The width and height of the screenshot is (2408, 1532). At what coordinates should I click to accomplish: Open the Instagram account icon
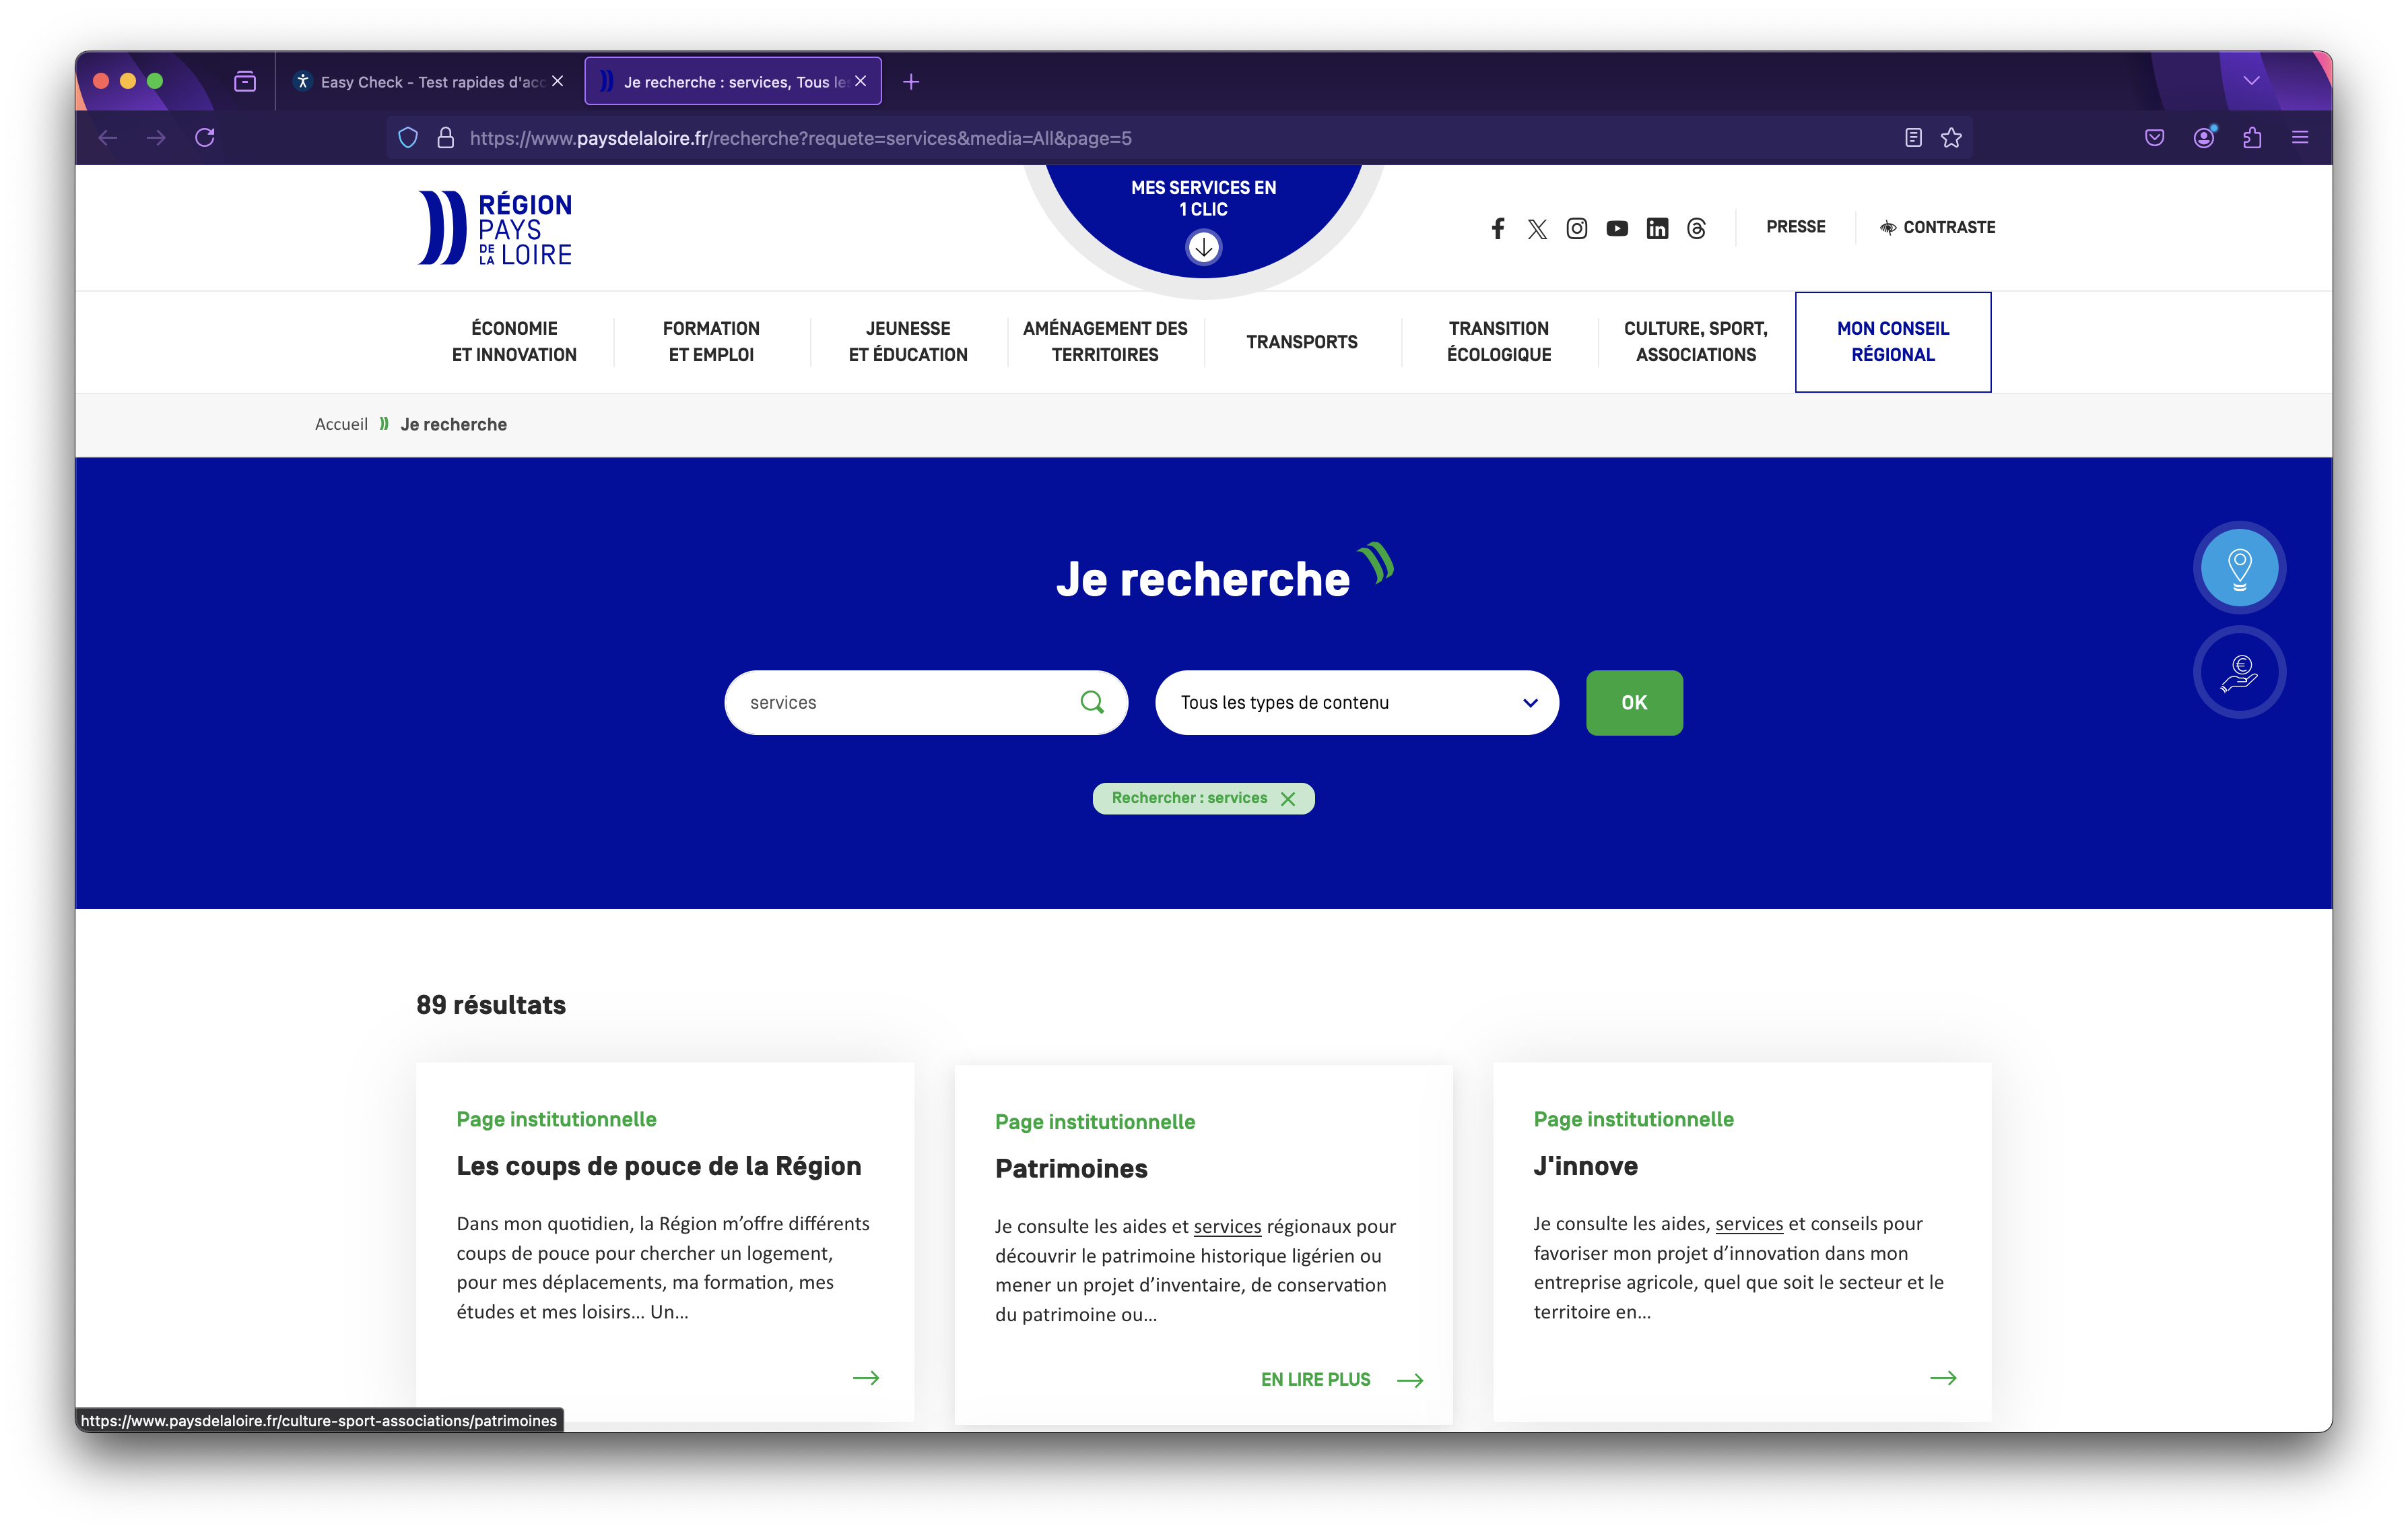pyautogui.click(x=1577, y=228)
